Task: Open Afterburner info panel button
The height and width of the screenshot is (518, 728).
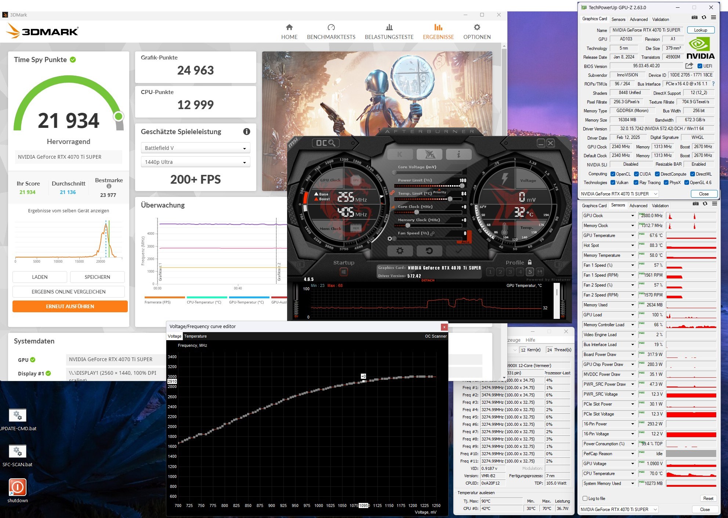Action: [x=459, y=154]
